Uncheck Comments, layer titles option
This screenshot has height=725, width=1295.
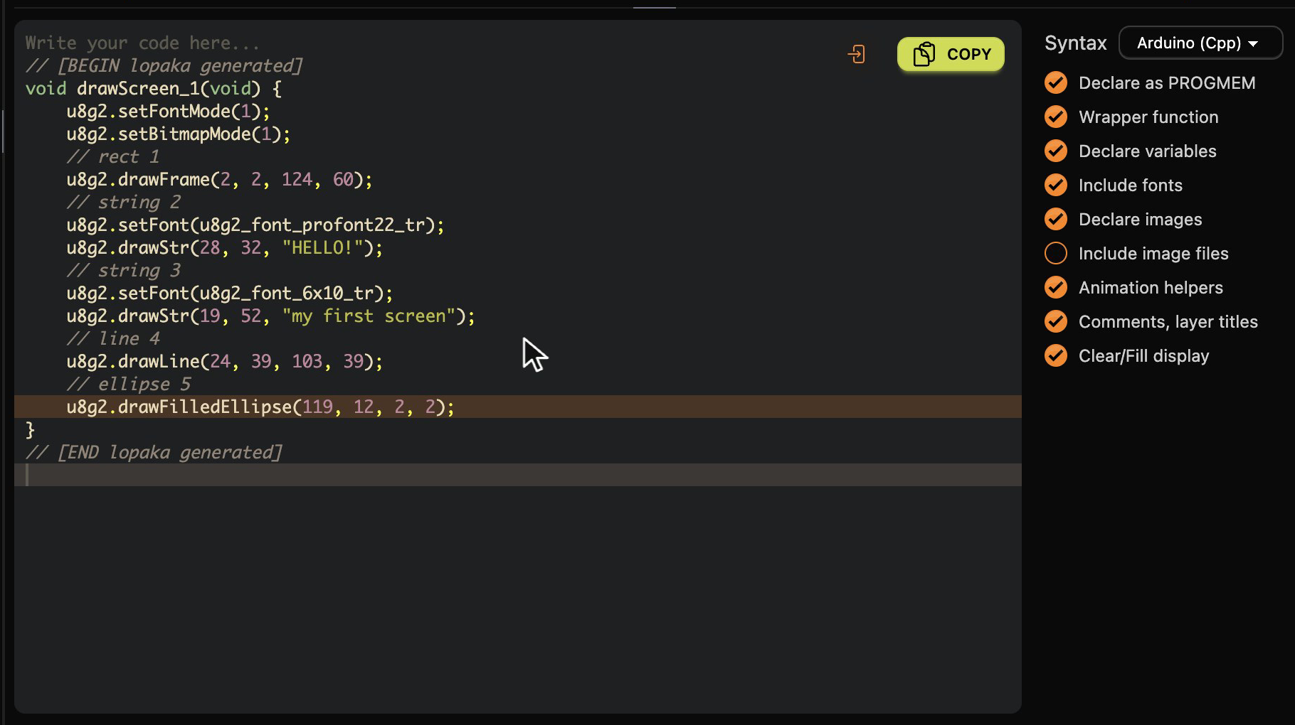coord(1056,321)
